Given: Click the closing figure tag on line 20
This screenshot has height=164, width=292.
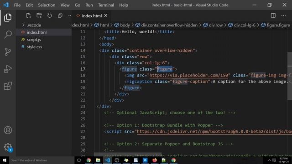Looking at the screenshot, I should point(130,88).
